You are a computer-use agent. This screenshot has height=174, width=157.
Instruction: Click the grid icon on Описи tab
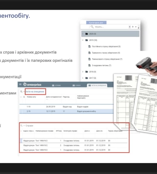pyautogui.click(x=74, y=85)
